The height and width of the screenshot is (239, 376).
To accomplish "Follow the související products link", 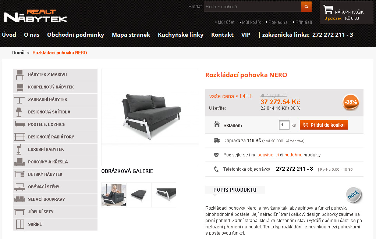I will coord(268,155).
